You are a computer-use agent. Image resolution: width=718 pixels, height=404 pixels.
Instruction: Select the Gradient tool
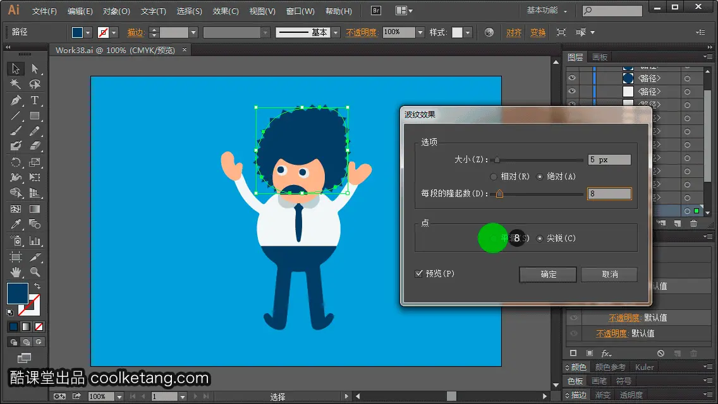point(35,209)
